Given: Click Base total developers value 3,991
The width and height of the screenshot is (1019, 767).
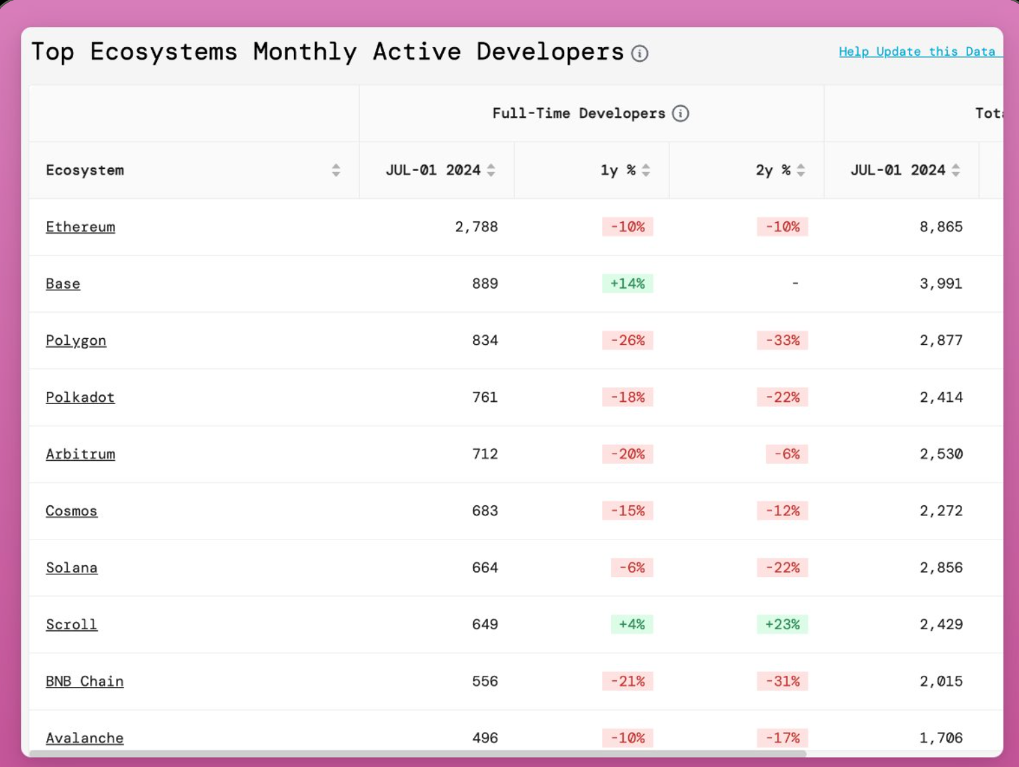Looking at the screenshot, I should [941, 284].
